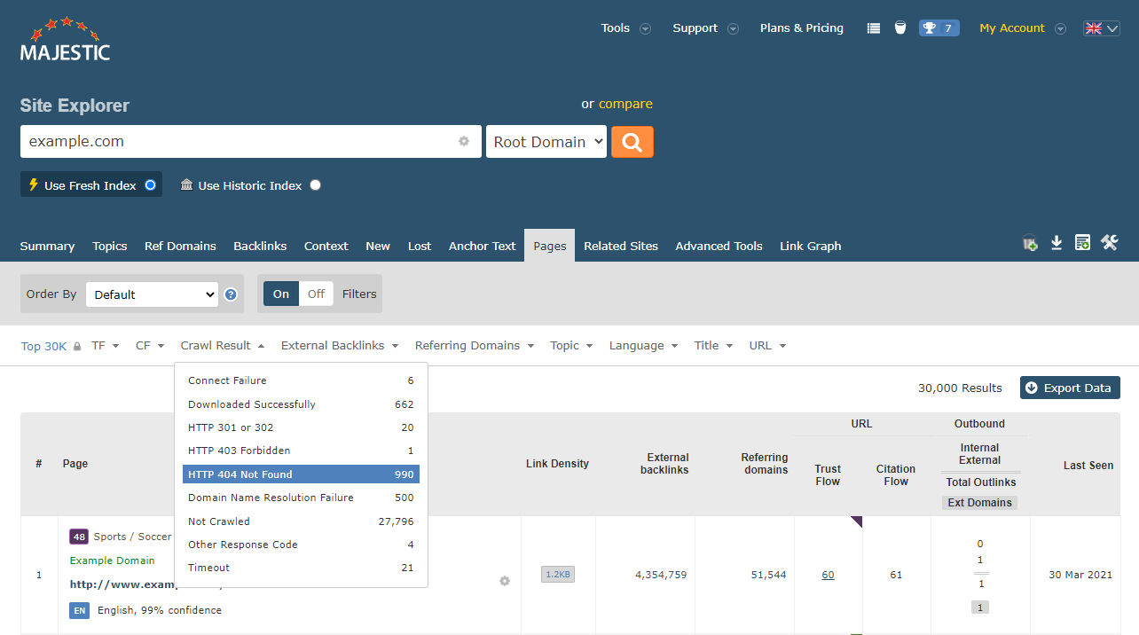Open the Title filter dropdown
Screen dimensions: 1139x635
[x=713, y=346]
